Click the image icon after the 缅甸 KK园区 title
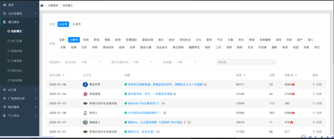This screenshot has width=334, height=139. tap(189, 122)
